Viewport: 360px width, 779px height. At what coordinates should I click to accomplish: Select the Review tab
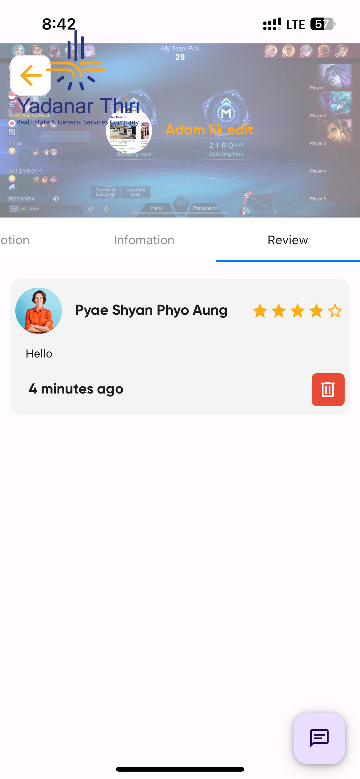point(288,240)
